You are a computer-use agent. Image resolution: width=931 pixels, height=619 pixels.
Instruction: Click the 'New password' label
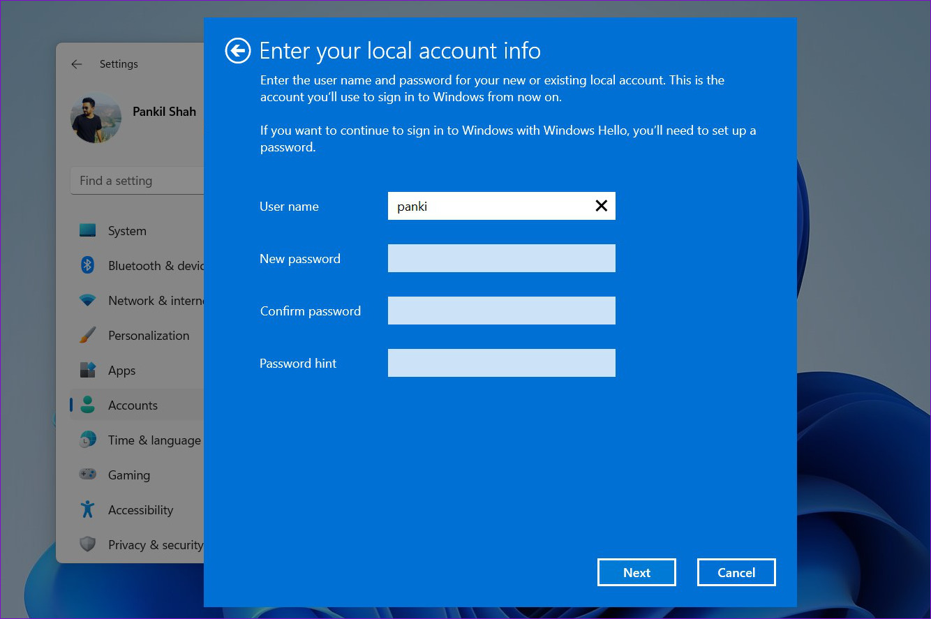pyautogui.click(x=300, y=259)
